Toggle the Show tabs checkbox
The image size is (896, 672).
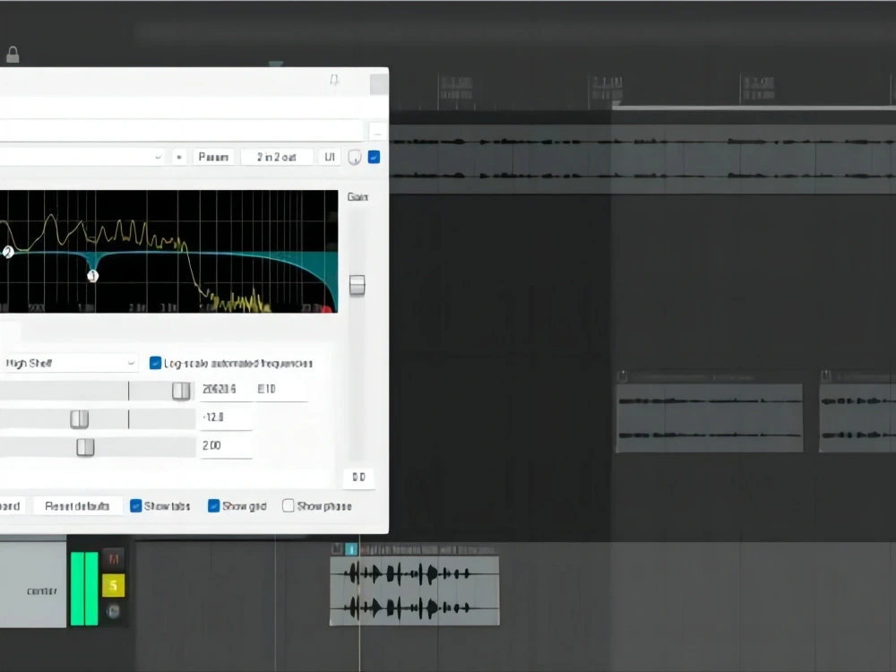[x=136, y=505]
